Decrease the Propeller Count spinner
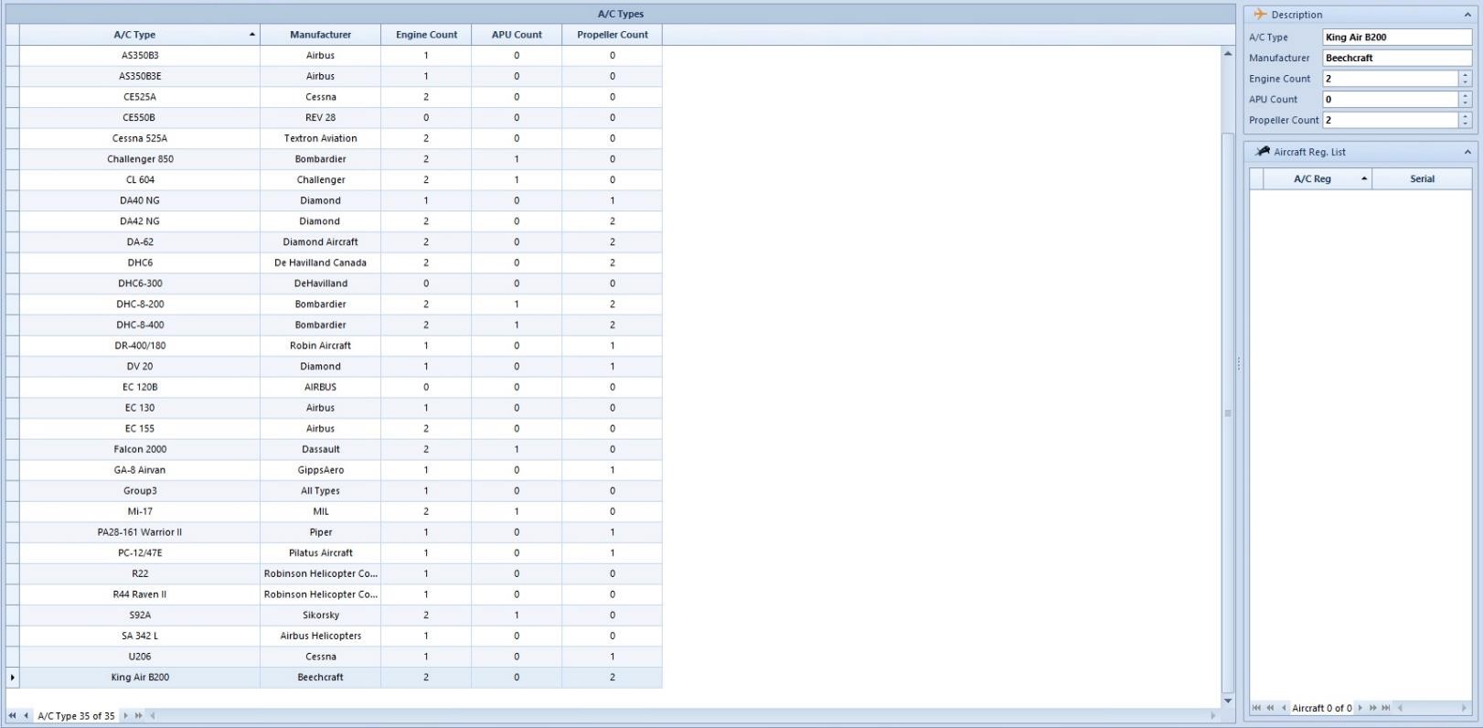The image size is (1483, 728). pos(1466,124)
